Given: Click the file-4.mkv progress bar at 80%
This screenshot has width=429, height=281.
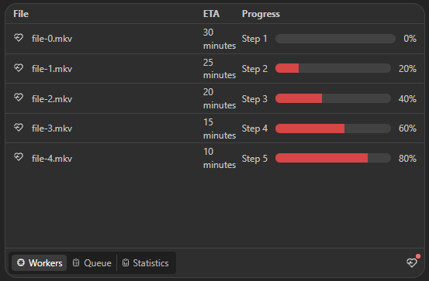Looking at the screenshot, I should 333,158.
